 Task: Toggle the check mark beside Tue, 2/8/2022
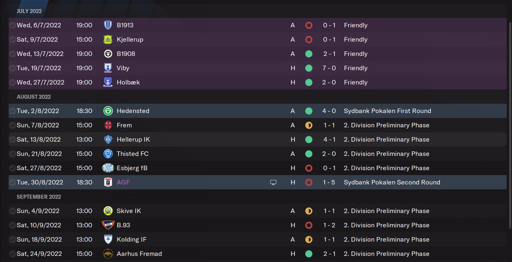[x=13, y=111]
